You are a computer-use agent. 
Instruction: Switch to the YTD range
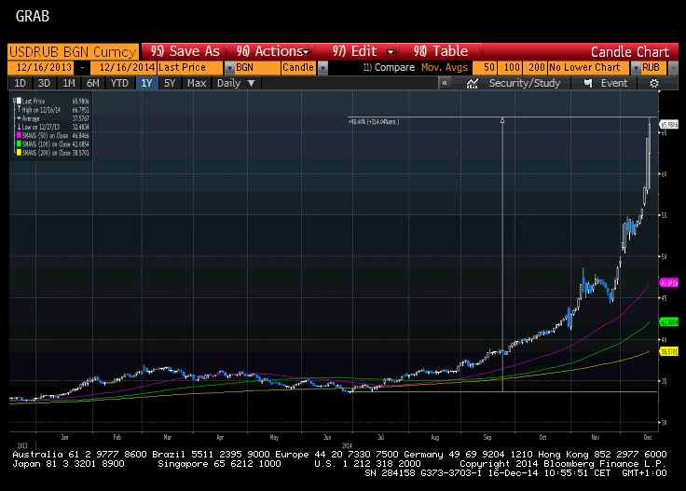click(119, 83)
